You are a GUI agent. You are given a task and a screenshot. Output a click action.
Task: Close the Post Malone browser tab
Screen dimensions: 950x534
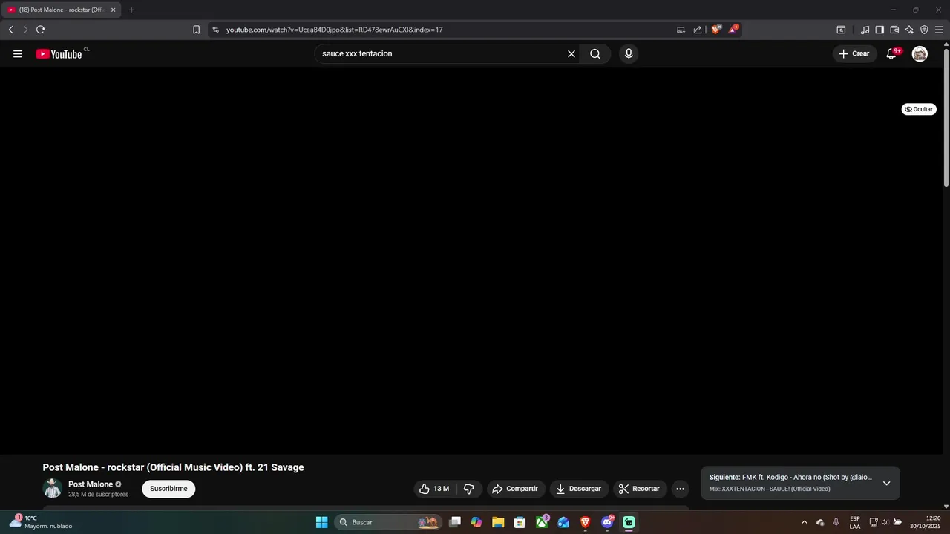tap(114, 10)
